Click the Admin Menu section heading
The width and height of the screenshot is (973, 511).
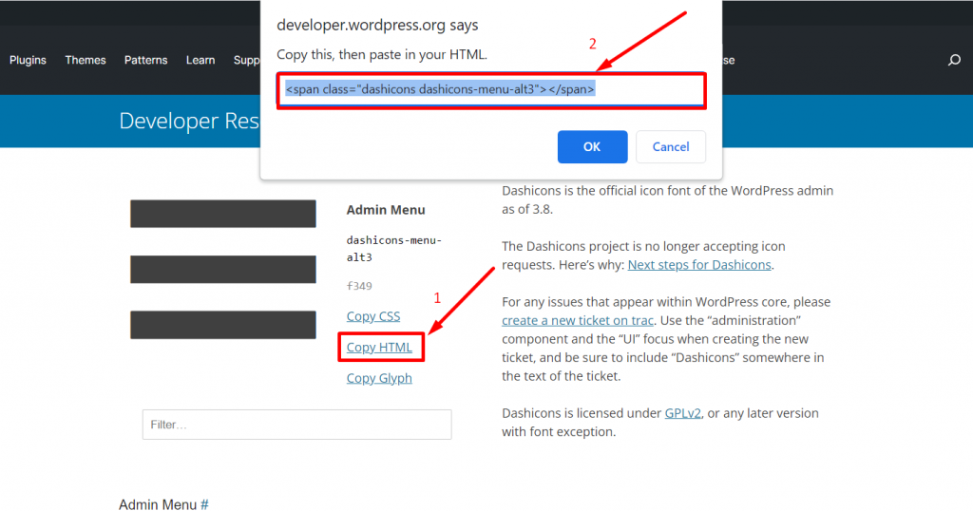pos(158,504)
